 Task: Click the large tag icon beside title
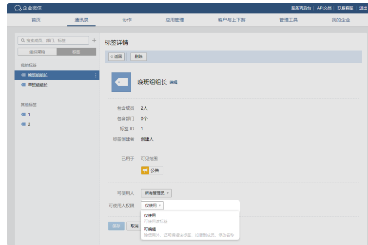click(x=121, y=82)
